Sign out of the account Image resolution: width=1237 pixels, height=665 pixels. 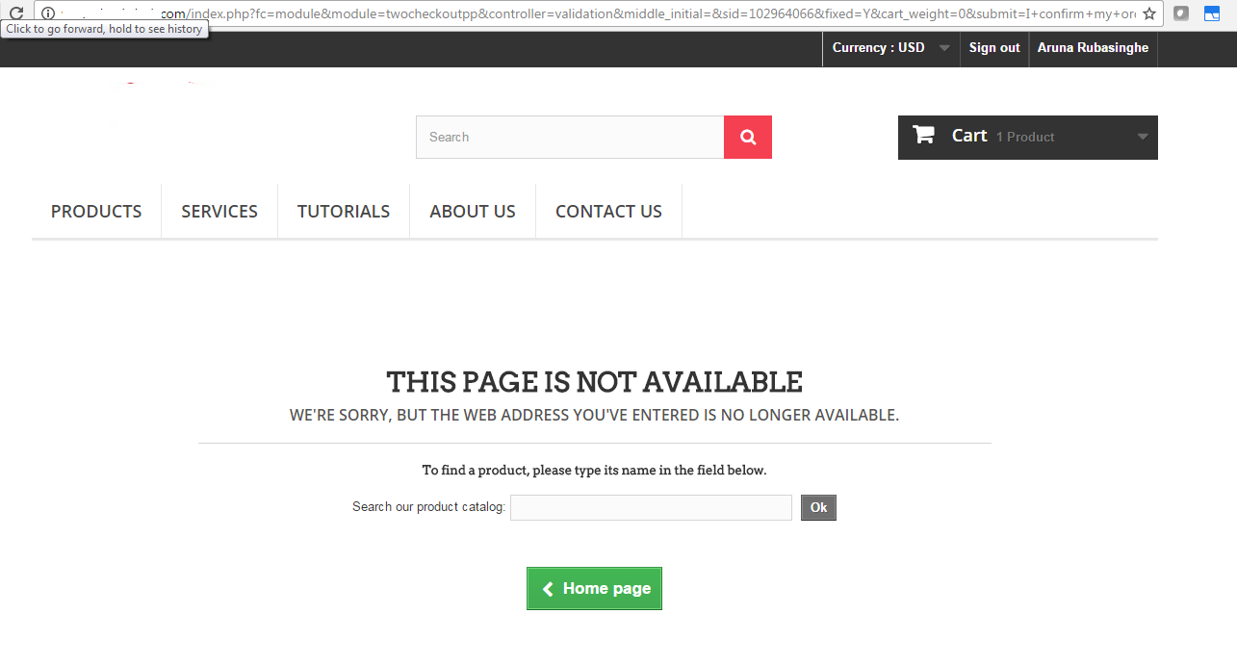994,48
